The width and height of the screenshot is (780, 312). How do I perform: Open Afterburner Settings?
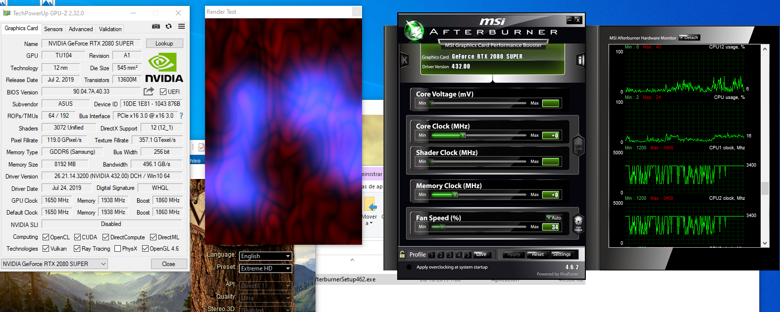pos(562,254)
